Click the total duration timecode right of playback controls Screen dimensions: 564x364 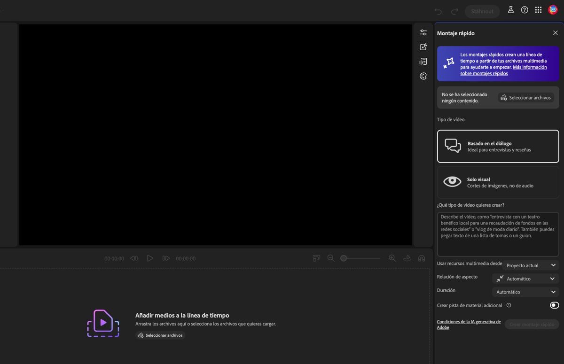(x=186, y=259)
